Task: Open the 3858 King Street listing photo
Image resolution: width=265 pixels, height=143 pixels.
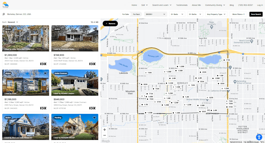Action: point(75,82)
